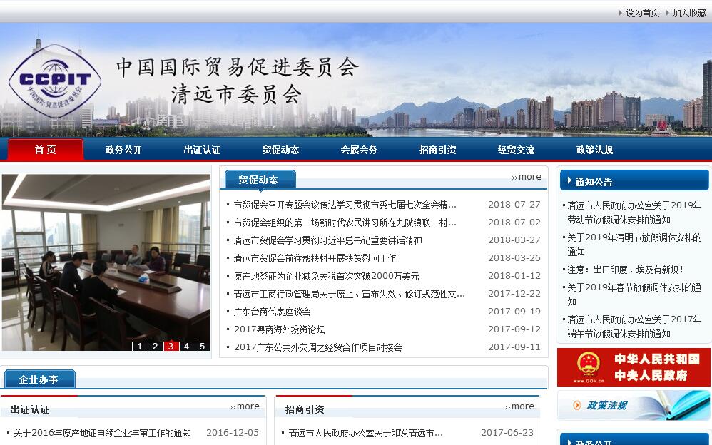Open 政务公开 navigation menu item
712x445 pixels.
(x=123, y=150)
